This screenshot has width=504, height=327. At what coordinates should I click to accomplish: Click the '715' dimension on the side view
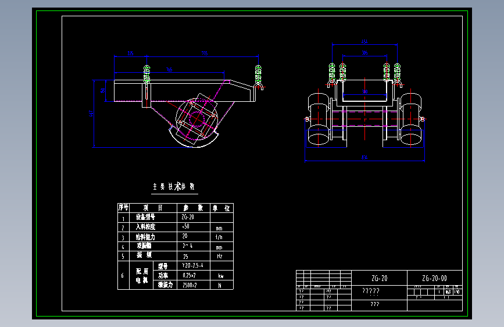point(205,54)
